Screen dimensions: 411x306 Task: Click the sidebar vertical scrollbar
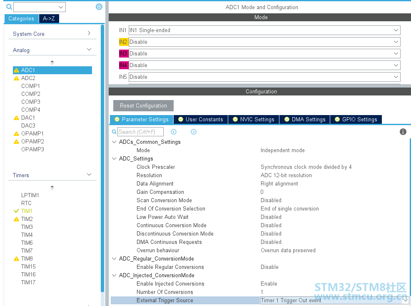[102, 158]
